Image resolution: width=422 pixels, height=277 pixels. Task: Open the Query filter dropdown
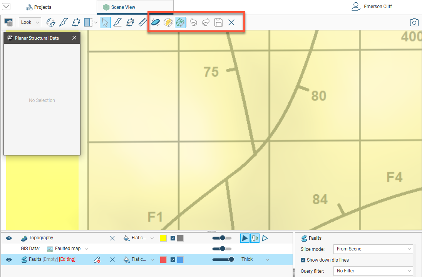tap(372, 271)
